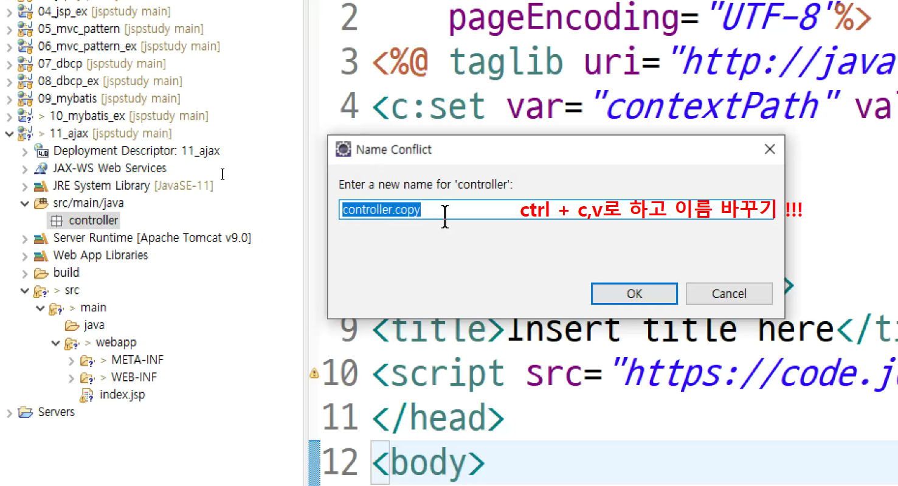898x486 pixels.
Task: Expand the build folder
Action: 25,273
